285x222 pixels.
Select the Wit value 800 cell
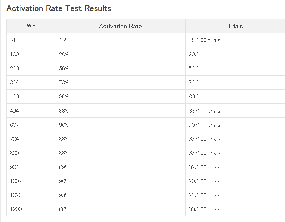tap(31, 153)
